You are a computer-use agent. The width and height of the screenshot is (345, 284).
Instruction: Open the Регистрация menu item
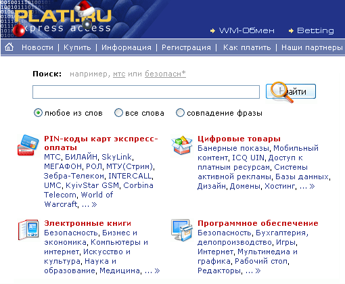tap(186, 47)
